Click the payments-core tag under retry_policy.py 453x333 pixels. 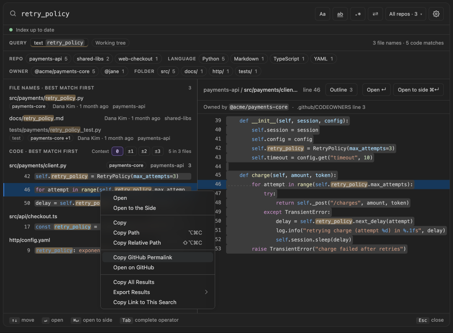coord(29,106)
